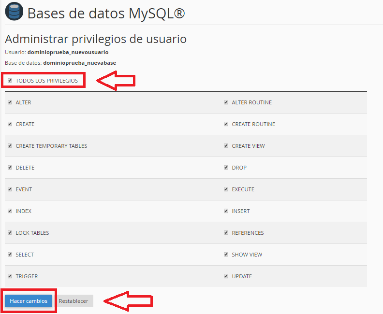Screen dimensions: 383x314
Task: Disable CREATE TEMPORARY TABLES checkbox
Action: (x=10, y=146)
